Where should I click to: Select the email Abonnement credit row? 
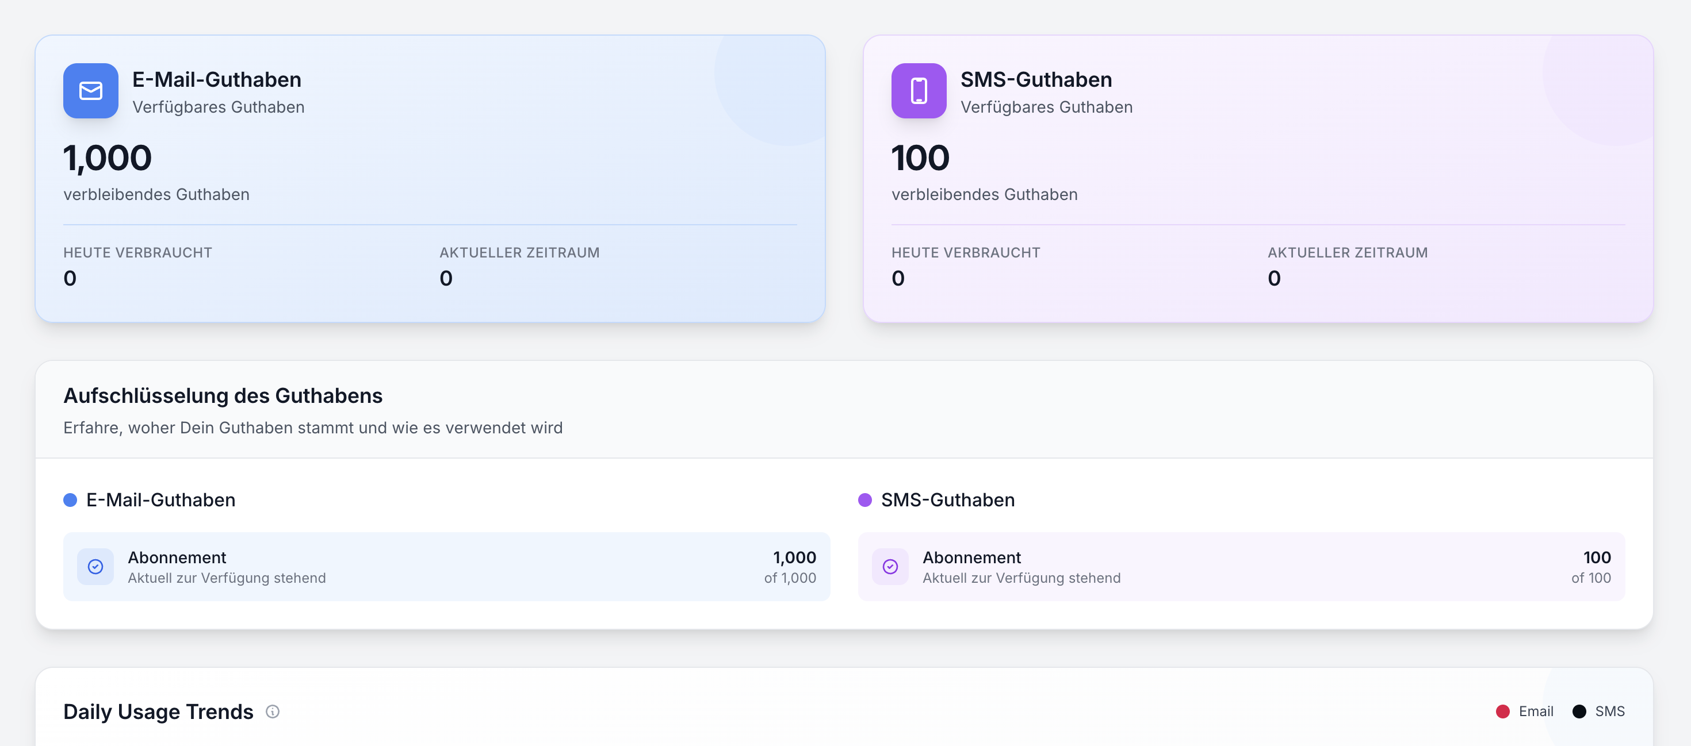click(x=446, y=566)
